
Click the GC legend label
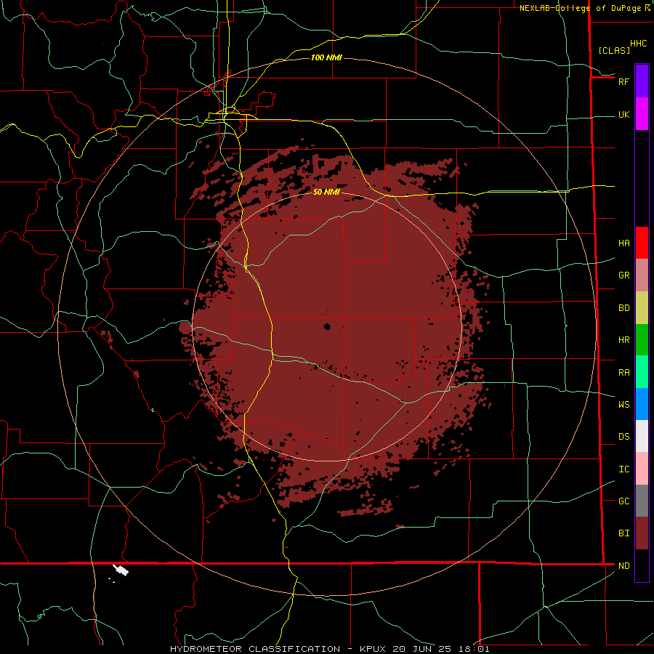click(x=623, y=501)
